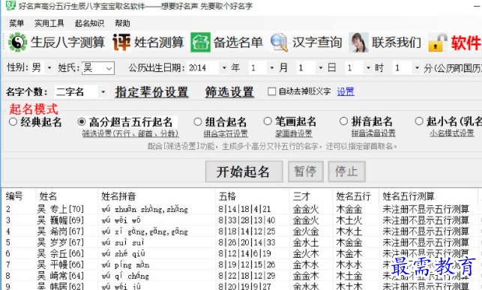Open the 帮助 menu
This screenshot has width=482, height=290.
[122, 23]
